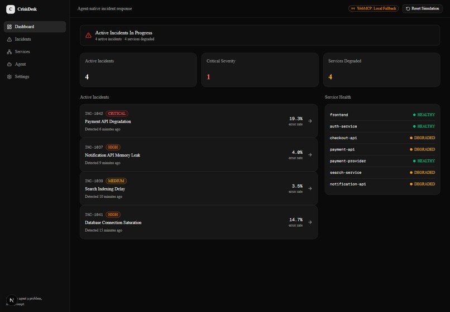Open INC-1041 via its arrow icon
The image size is (450, 312).
click(x=310, y=222)
